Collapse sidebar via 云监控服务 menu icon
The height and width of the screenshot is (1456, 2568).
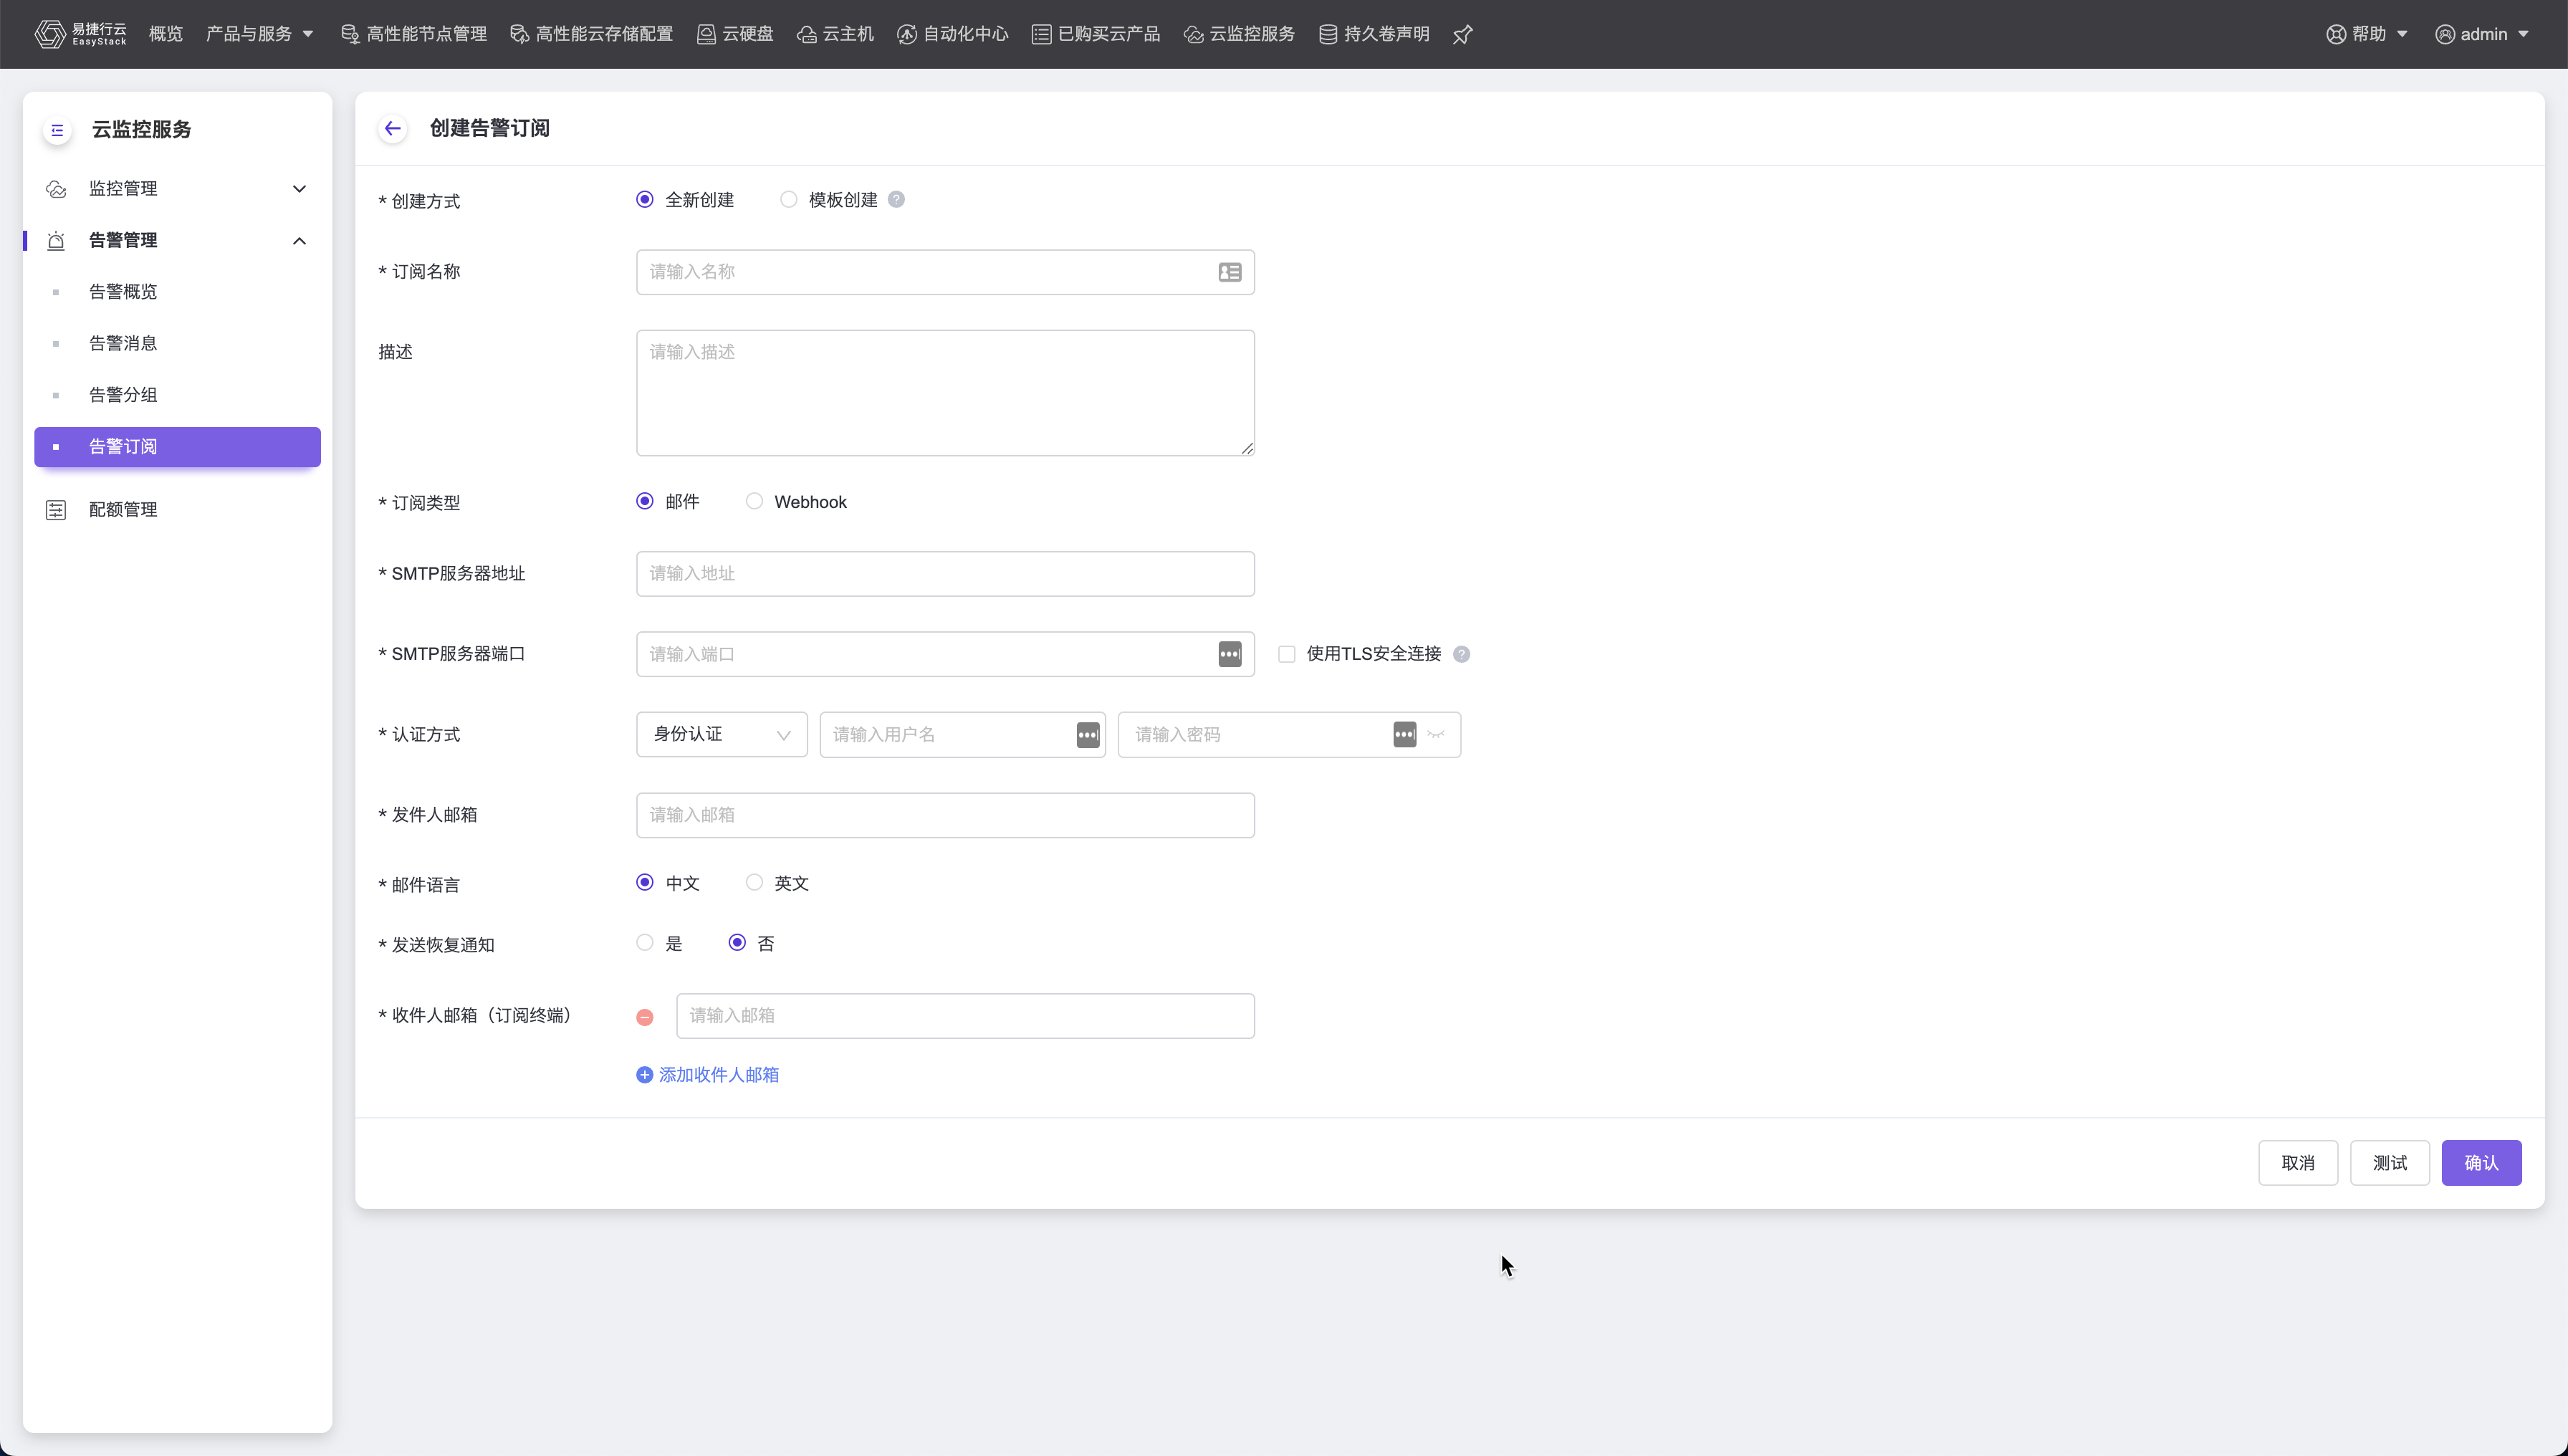[57, 130]
